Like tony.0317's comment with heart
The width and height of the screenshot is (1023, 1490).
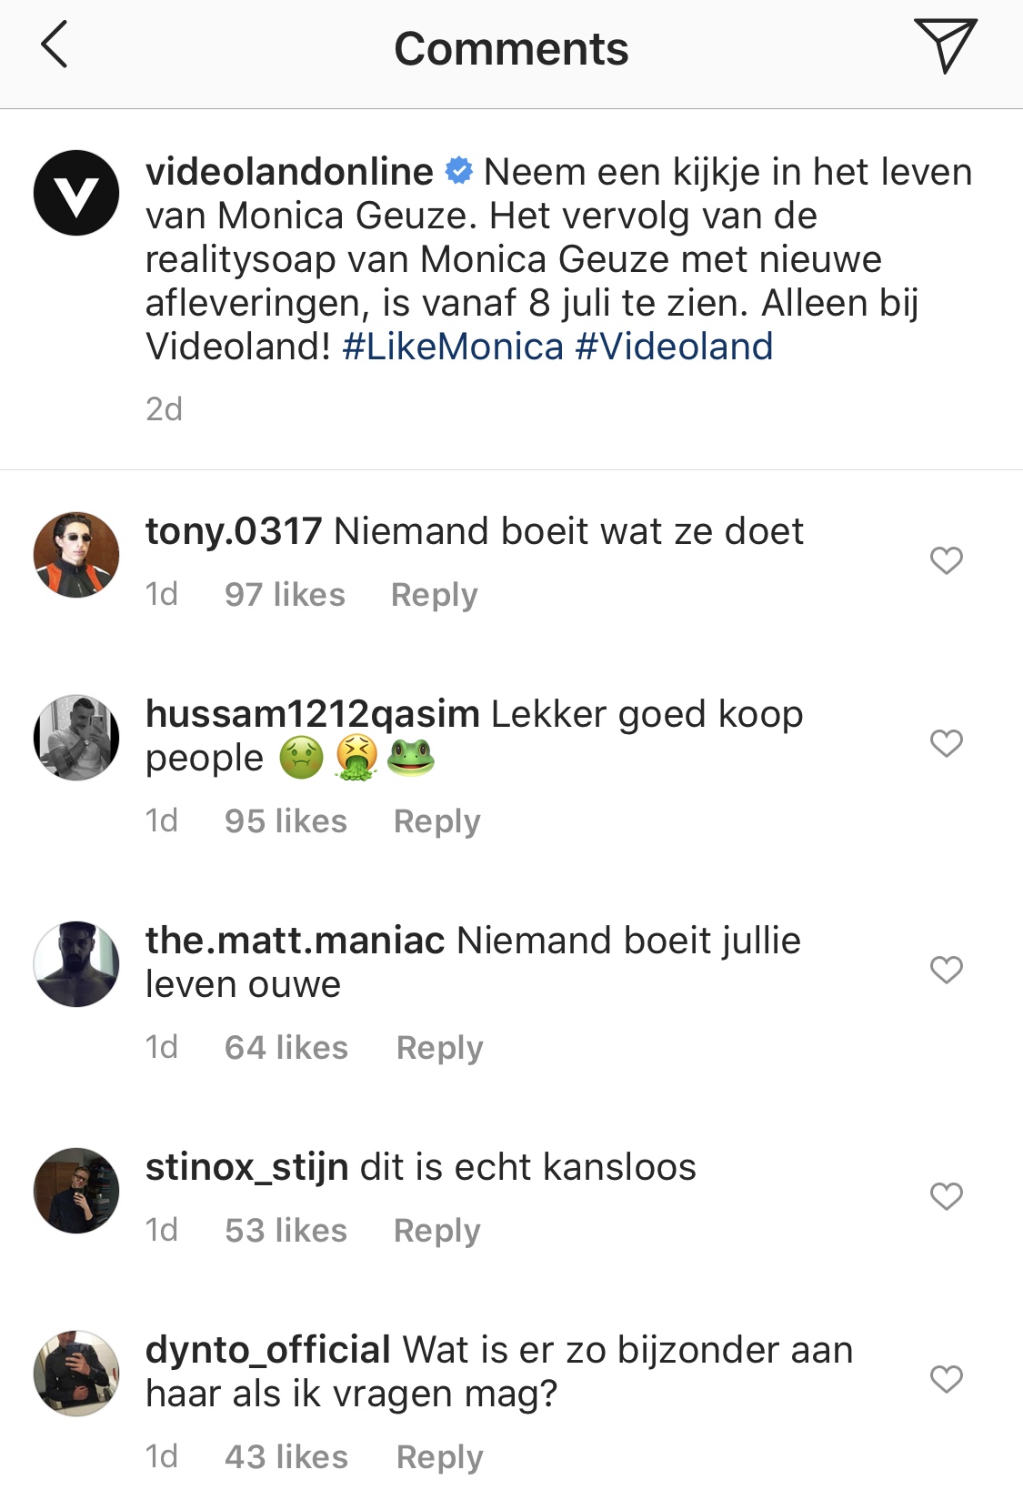(946, 560)
